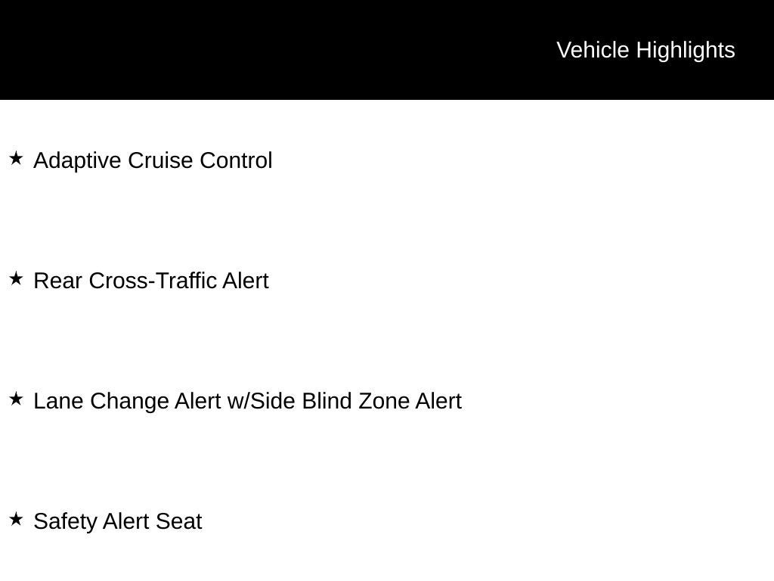The image size is (774, 581).
Task: Choose the Safety Alert Seat item
Action: click(x=118, y=521)
